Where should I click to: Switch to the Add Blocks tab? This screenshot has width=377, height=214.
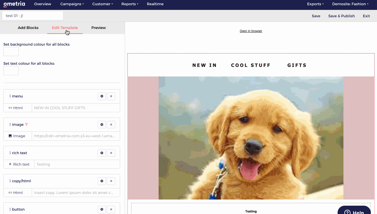tap(28, 28)
